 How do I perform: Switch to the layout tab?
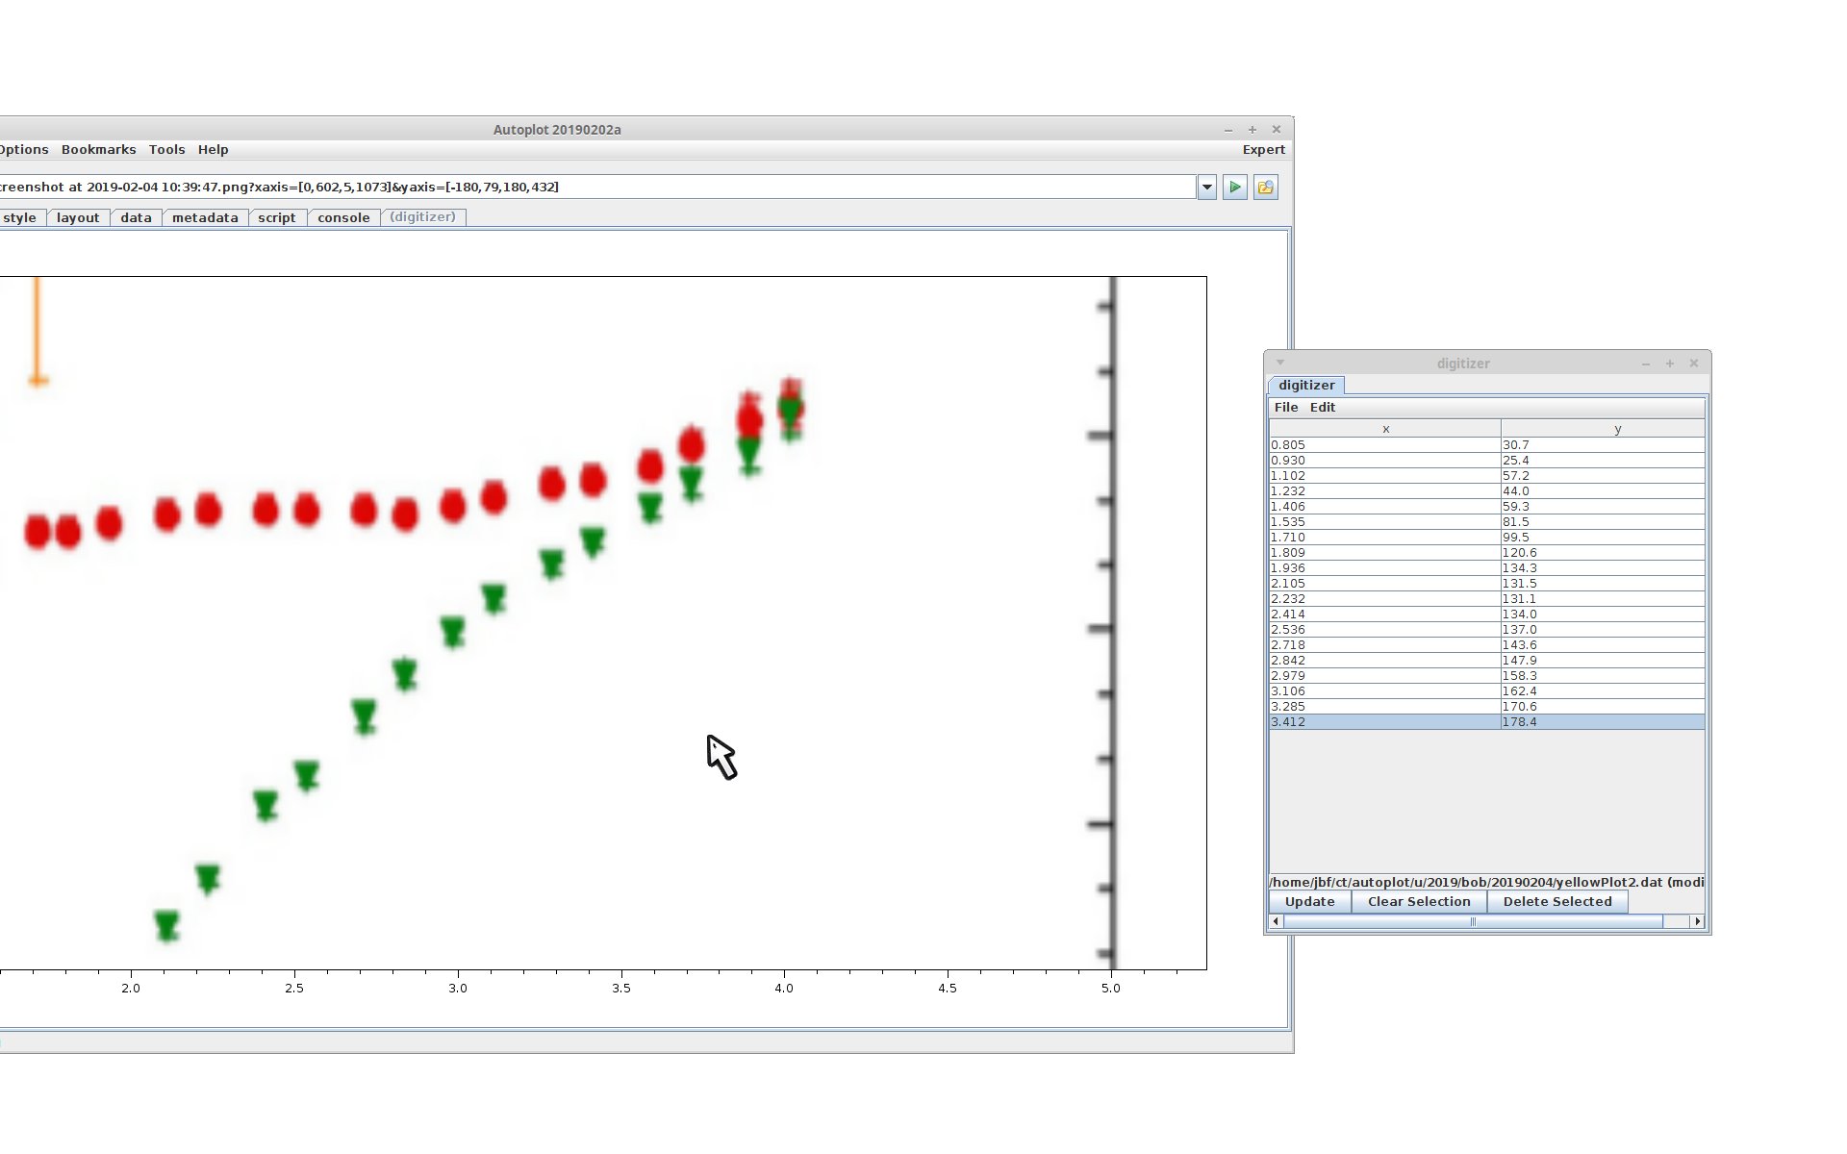(x=78, y=218)
